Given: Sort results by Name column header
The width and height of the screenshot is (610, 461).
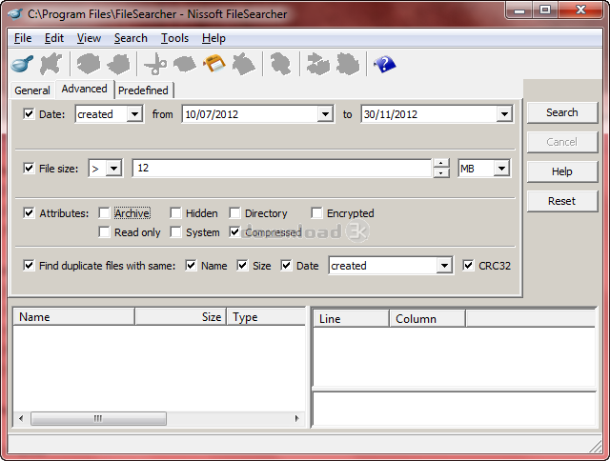Looking at the screenshot, I should [x=74, y=317].
